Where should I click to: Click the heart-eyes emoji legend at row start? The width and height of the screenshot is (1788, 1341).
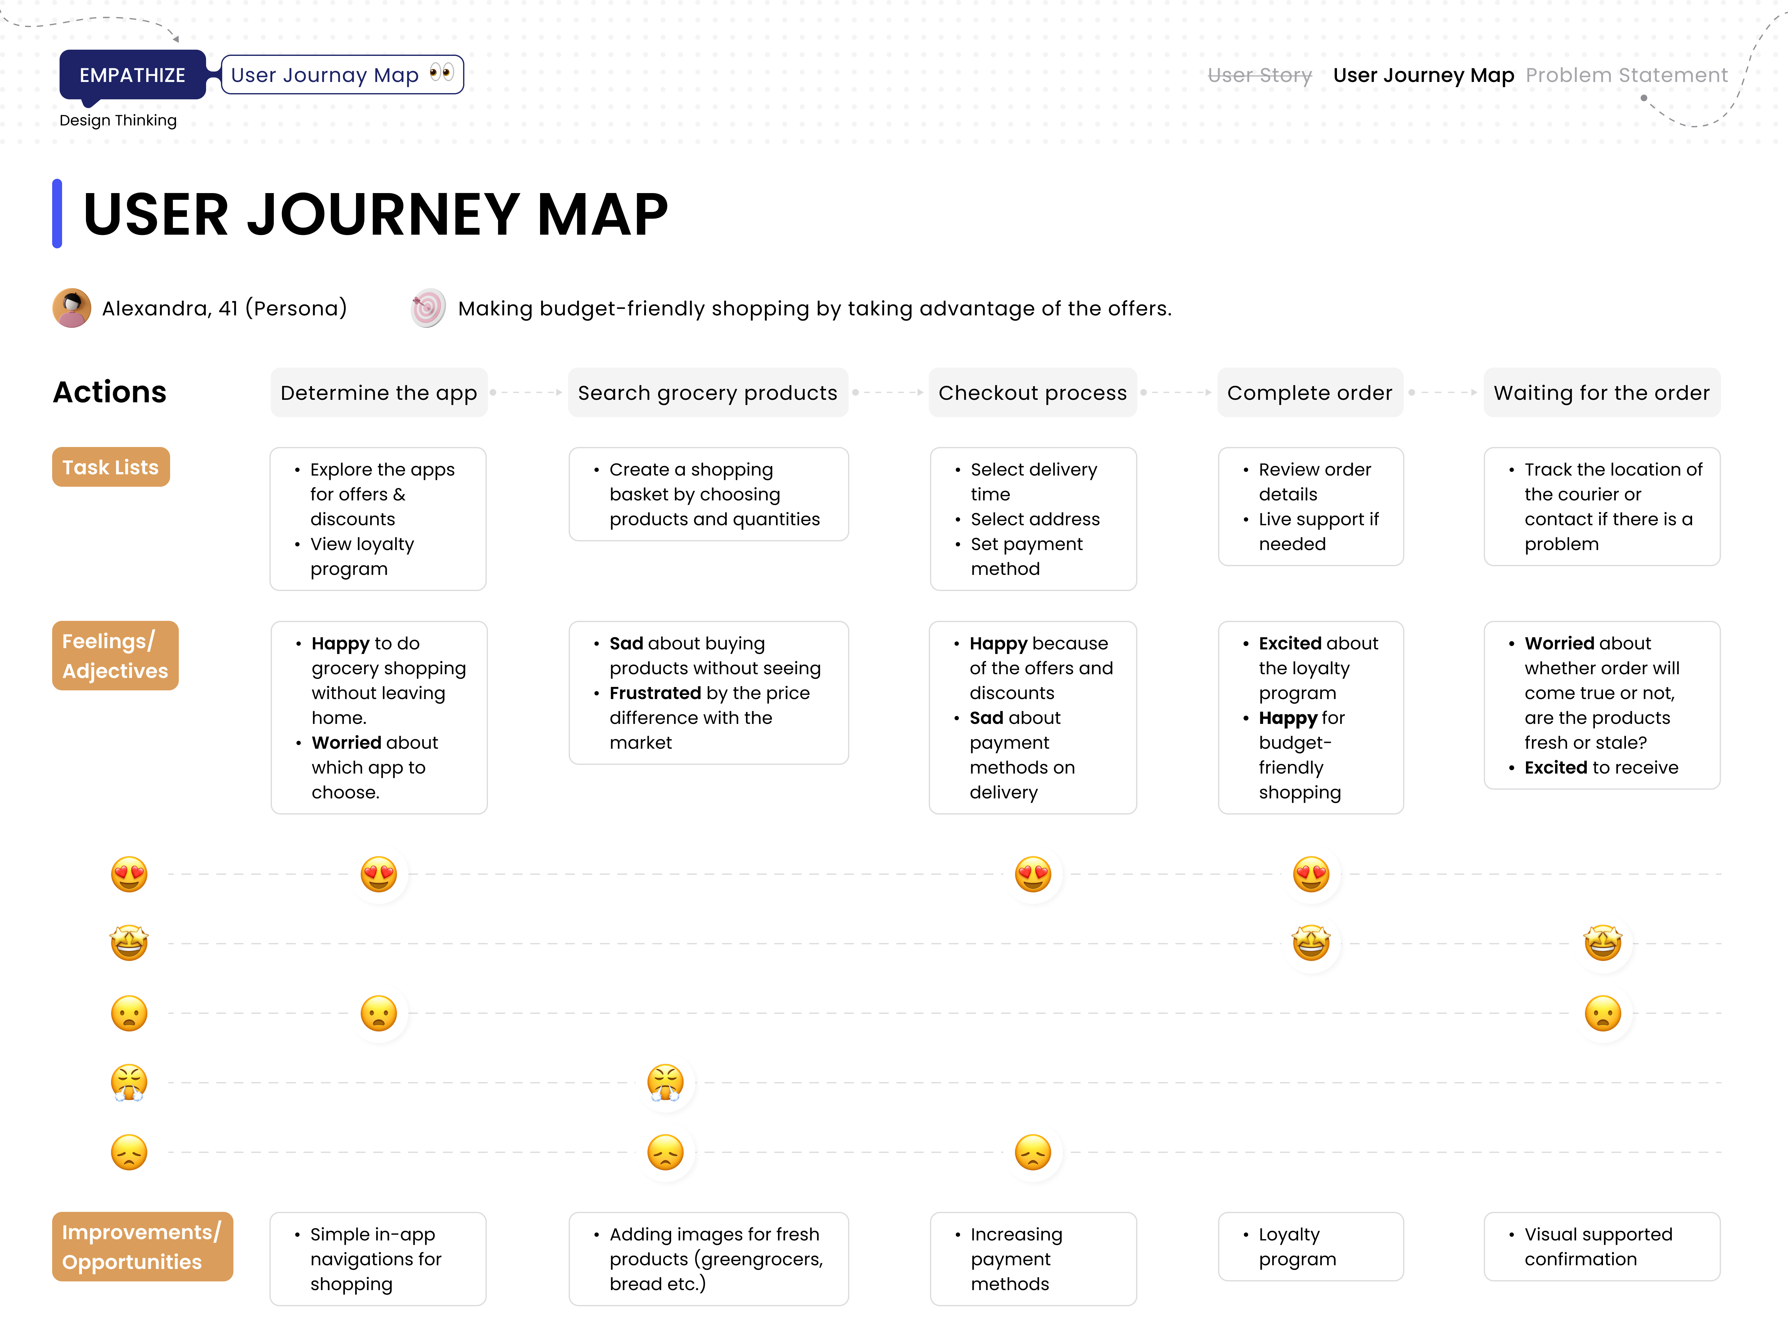tap(129, 874)
